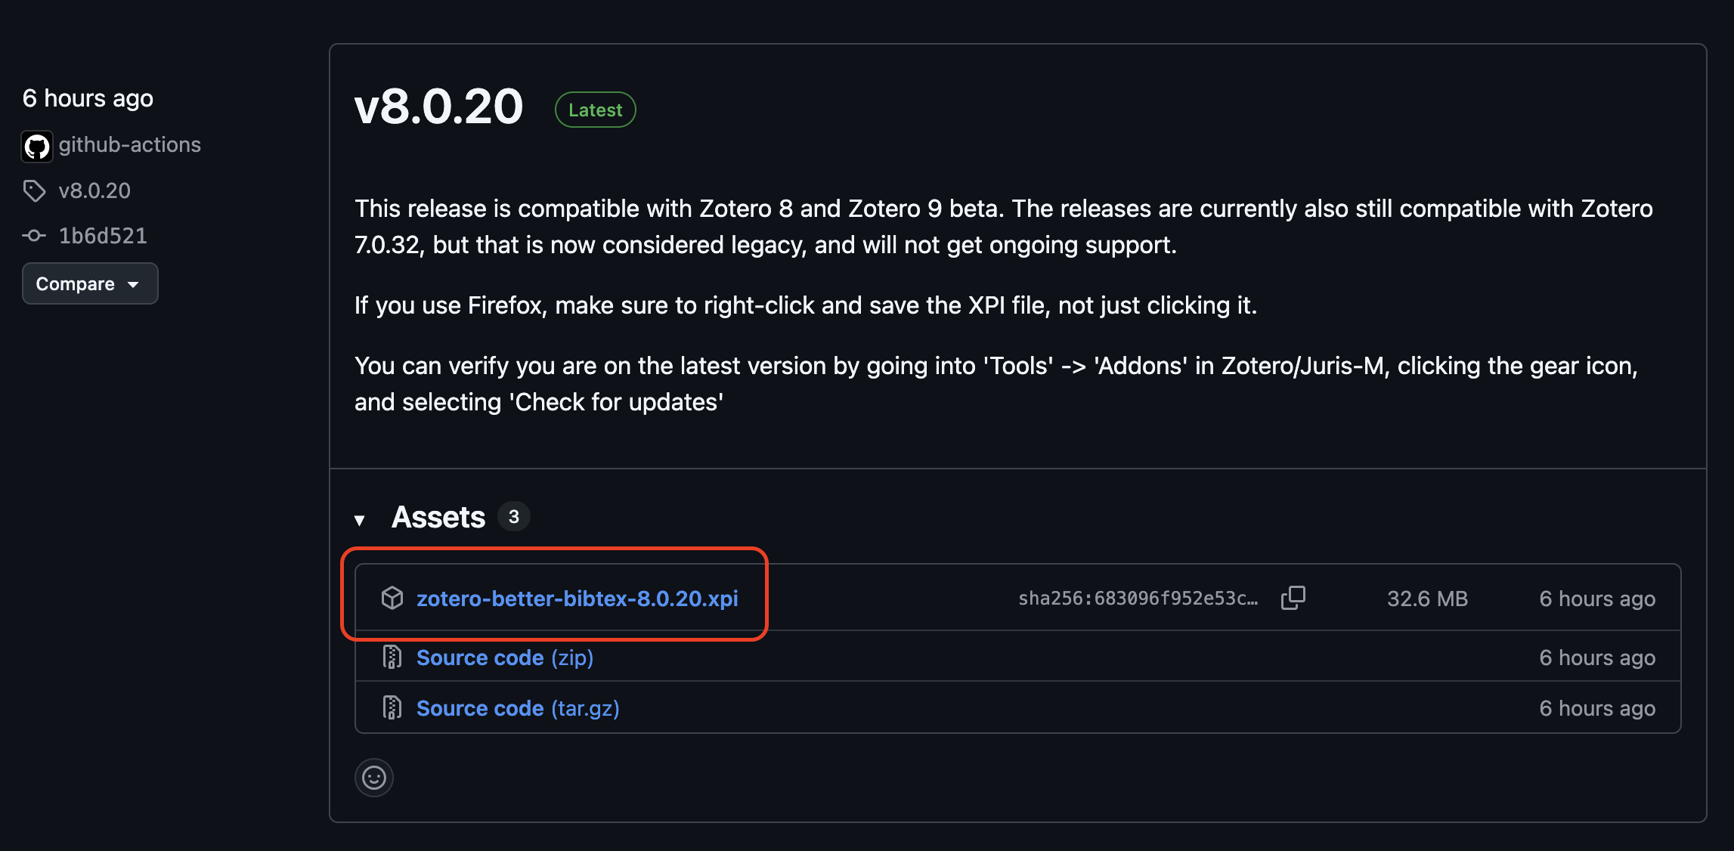Open commit 1b6d521
The width and height of the screenshot is (1734, 851).
(103, 236)
